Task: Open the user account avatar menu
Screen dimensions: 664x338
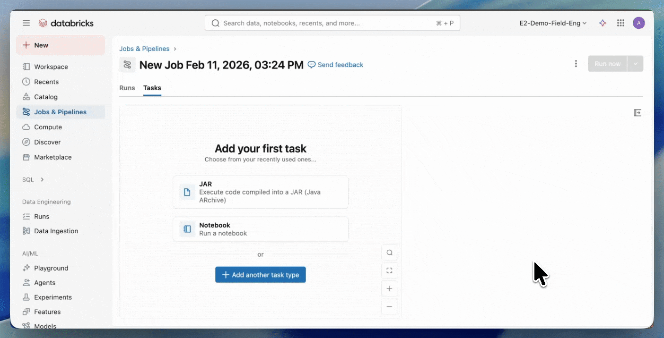Action: [x=639, y=23]
